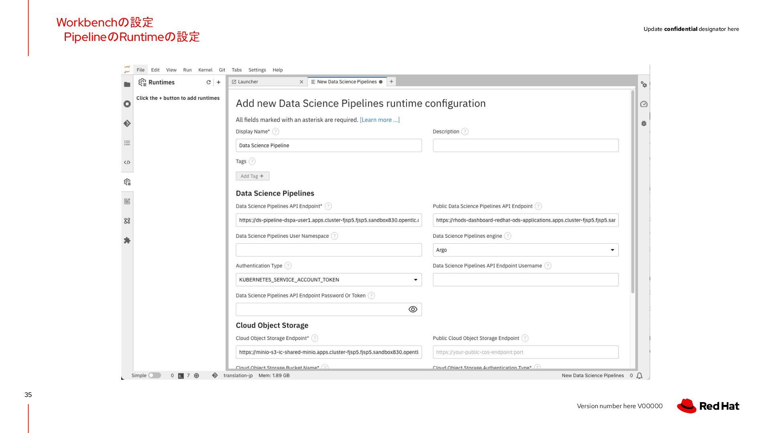Open the Running Terminals and Kernels icon
The height and width of the screenshot is (433, 771).
coord(127,104)
